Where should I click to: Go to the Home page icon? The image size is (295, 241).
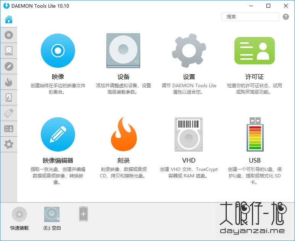(9, 19)
